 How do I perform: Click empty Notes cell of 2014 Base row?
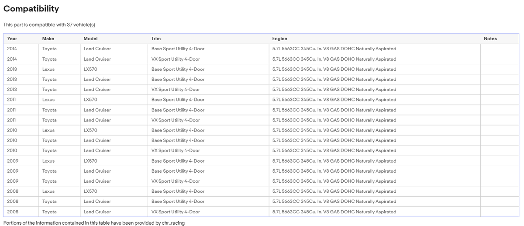pyautogui.click(x=500, y=49)
